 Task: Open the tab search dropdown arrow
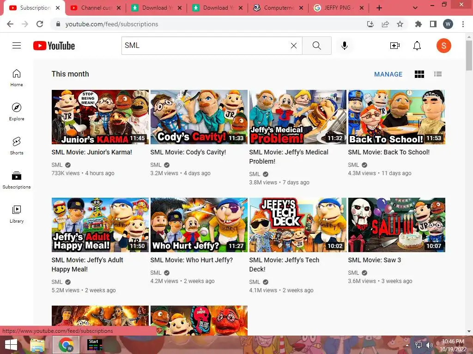(415, 8)
